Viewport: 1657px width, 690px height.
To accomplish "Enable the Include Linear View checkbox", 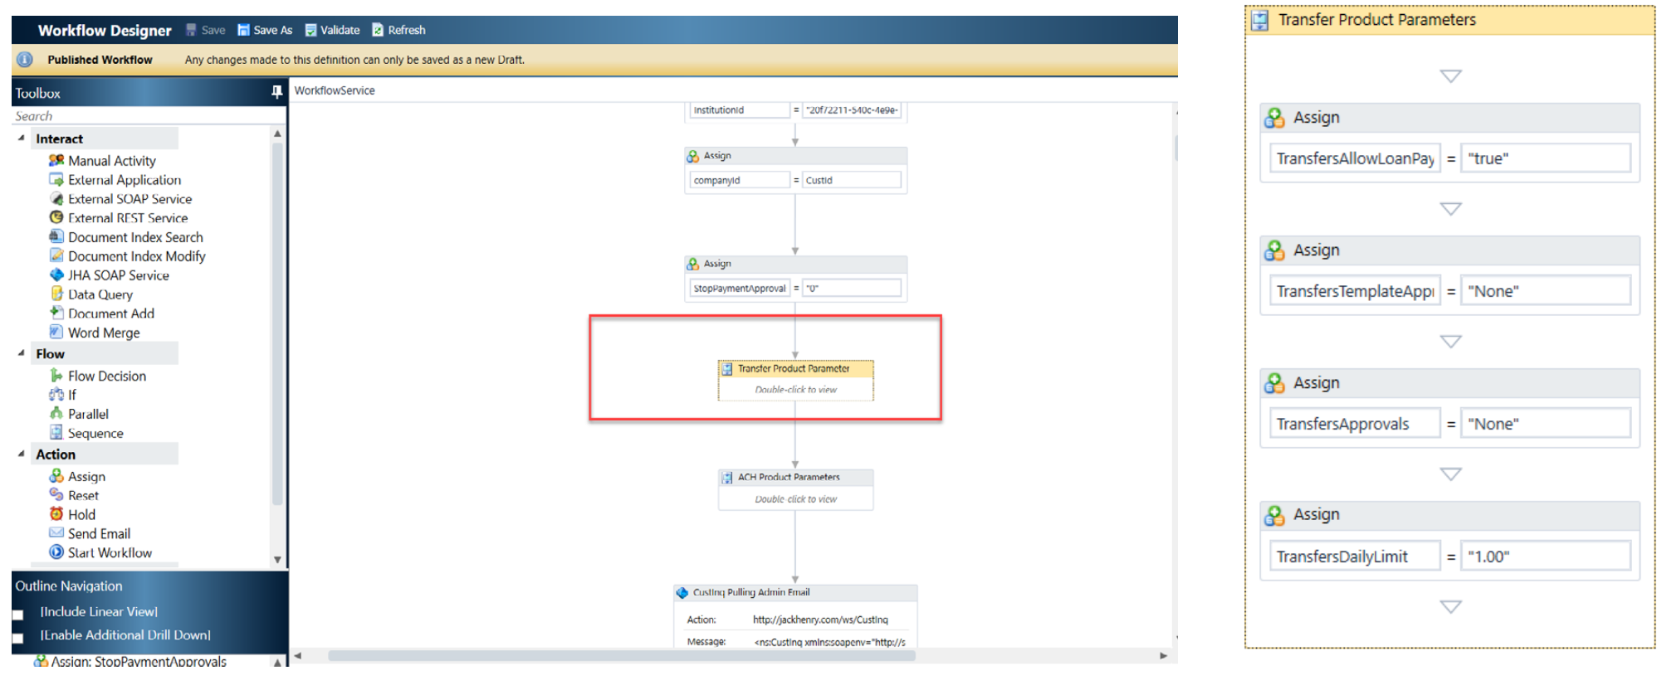I will point(17,615).
